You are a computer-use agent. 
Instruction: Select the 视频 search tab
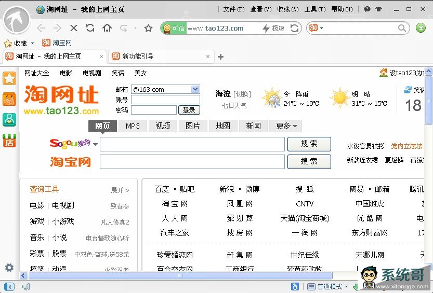[163, 126]
